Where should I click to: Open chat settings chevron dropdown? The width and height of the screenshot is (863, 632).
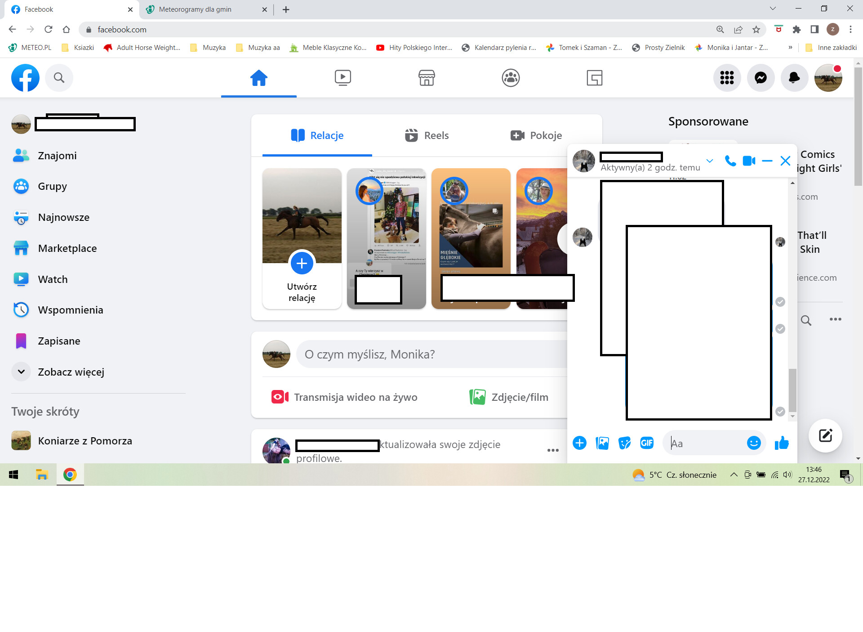tap(710, 161)
